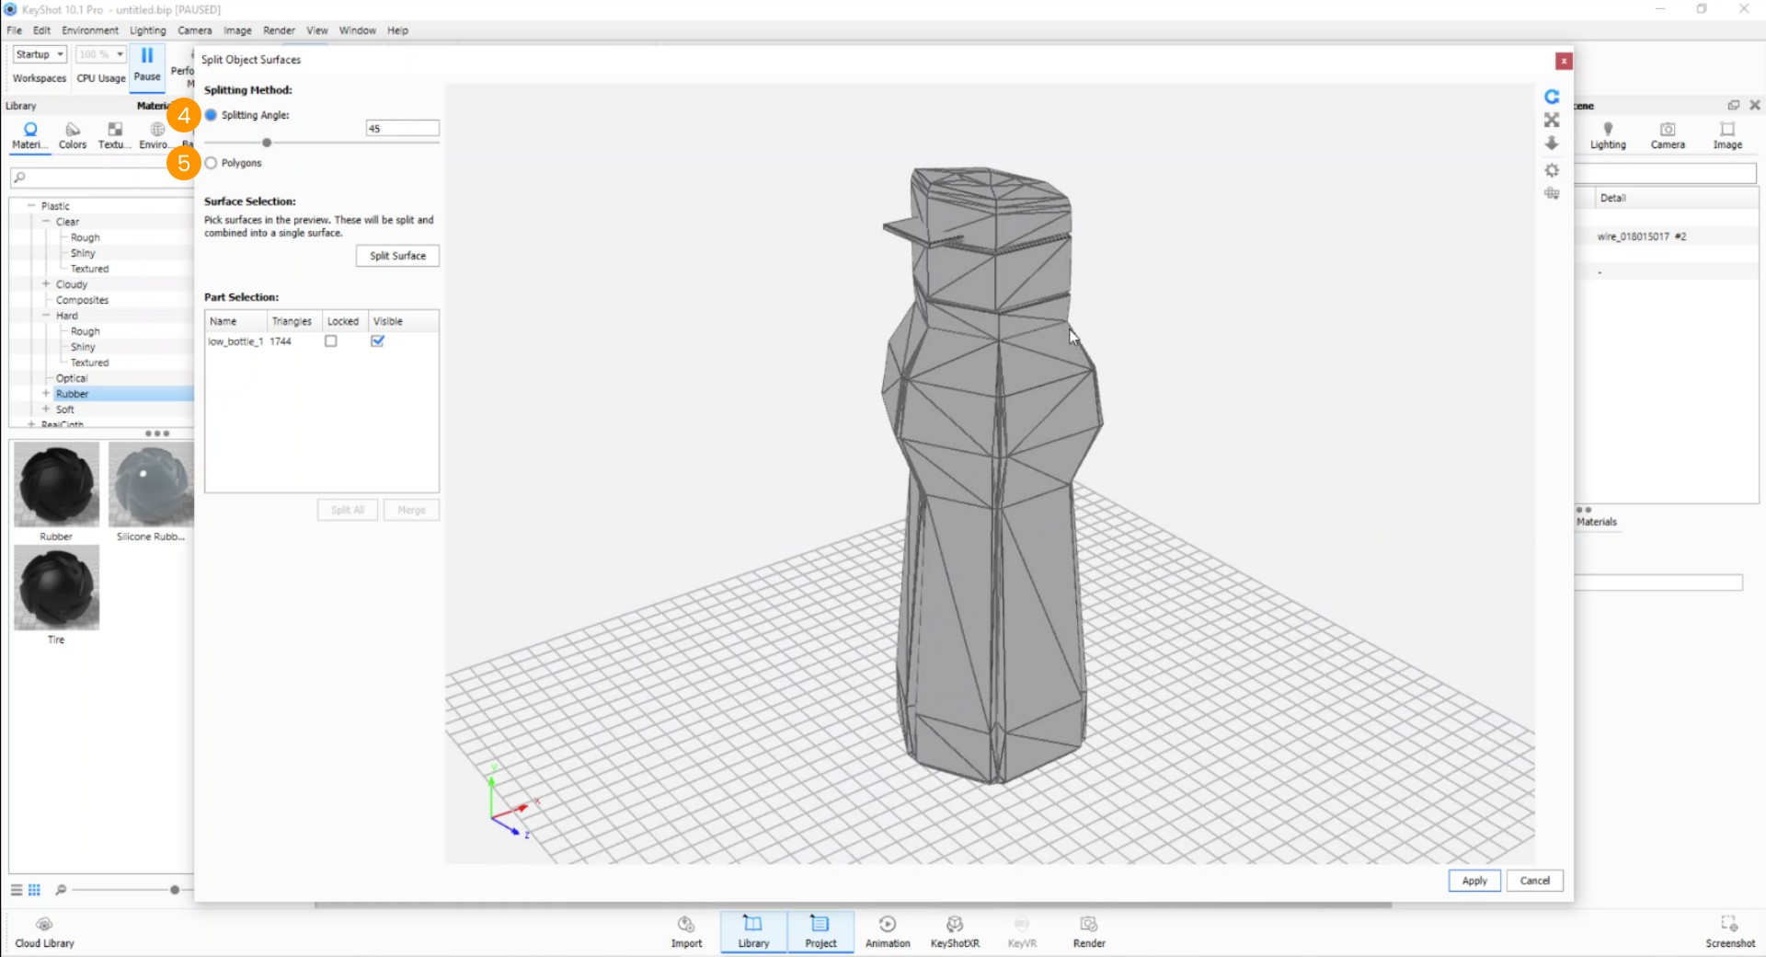The height and width of the screenshot is (957, 1766).
Task: Open the Lighting settings panel
Action: click(1608, 135)
